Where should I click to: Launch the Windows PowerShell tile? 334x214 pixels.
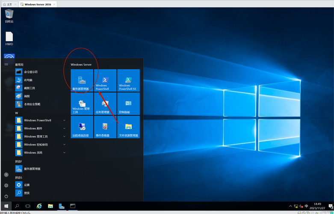click(105, 80)
